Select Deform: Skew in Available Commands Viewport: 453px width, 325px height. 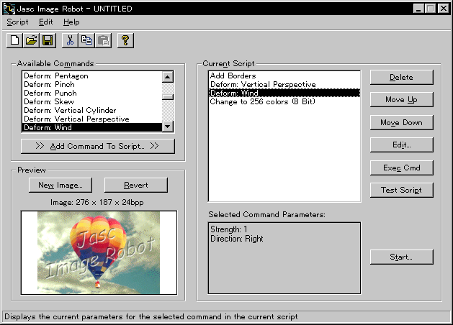tap(92, 102)
